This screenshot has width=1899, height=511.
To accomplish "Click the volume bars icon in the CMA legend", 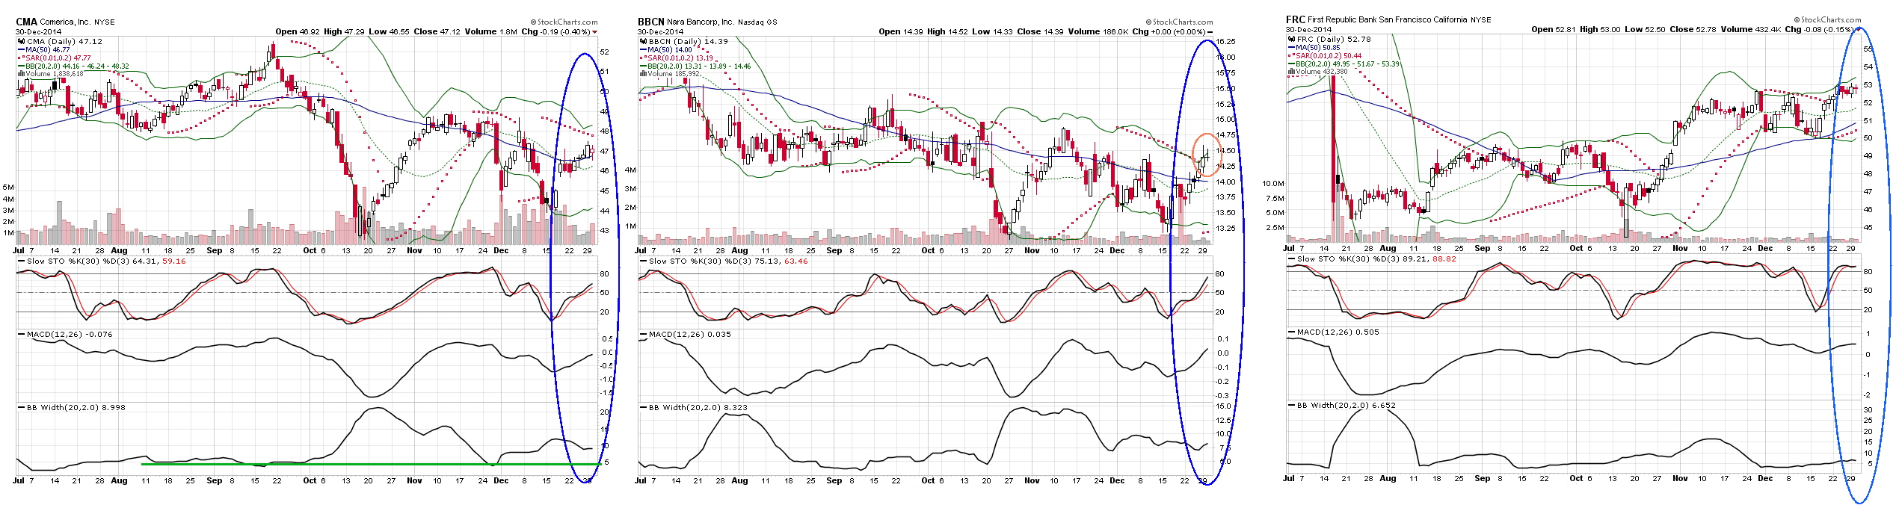I will 21,74.
